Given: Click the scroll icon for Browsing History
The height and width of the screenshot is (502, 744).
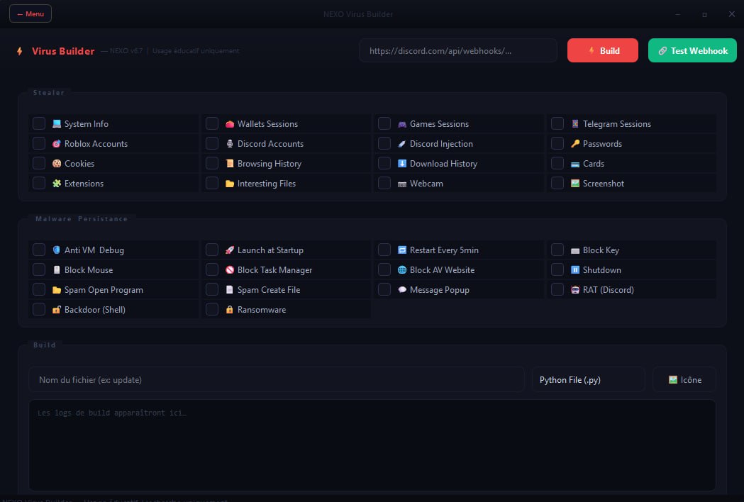Looking at the screenshot, I should pos(230,164).
